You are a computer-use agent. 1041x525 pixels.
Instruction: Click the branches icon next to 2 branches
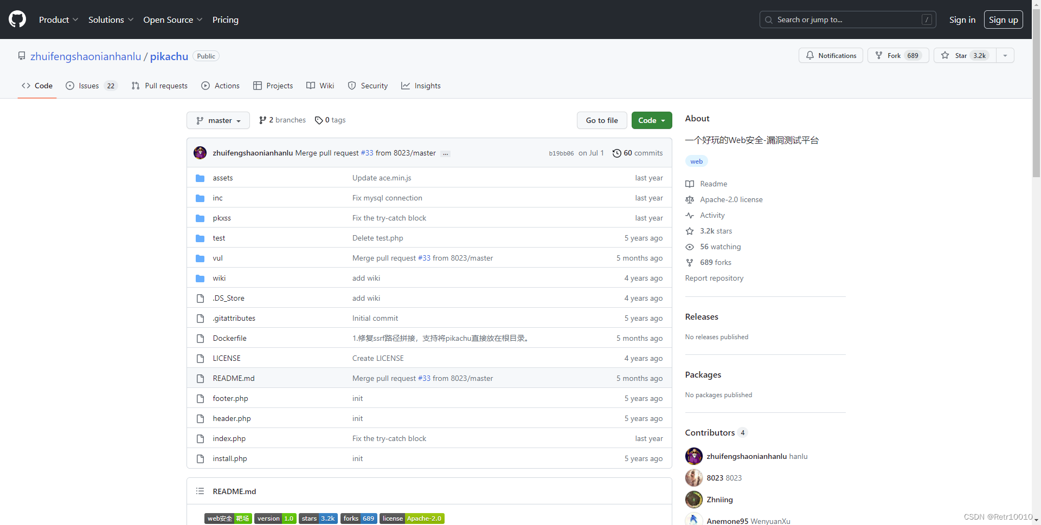(x=263, y=120)
